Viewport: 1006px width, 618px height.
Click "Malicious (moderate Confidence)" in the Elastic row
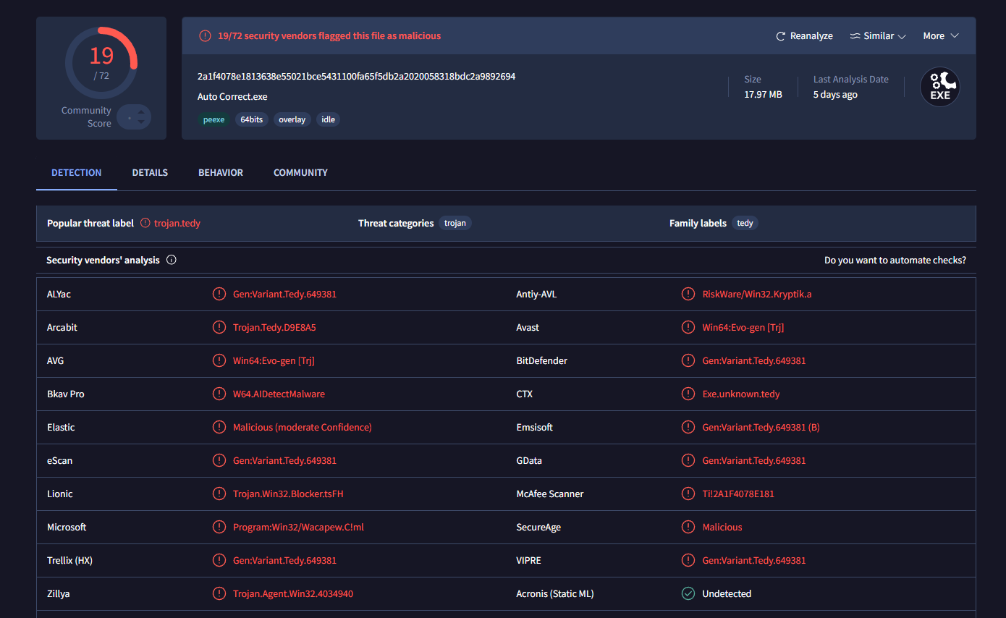tap(303, 427)
